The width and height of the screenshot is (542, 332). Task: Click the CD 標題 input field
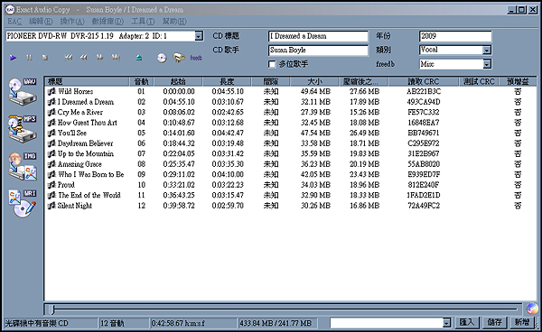tap(318, 36)
